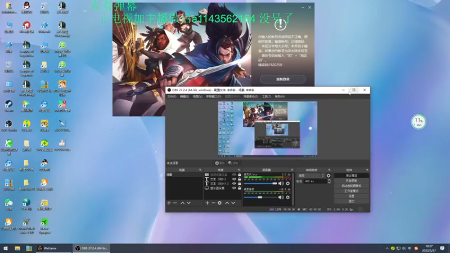450x253 pixels.
Task: Toggle lock on 文本 (GDI+) 2 source
Action: 240,184
